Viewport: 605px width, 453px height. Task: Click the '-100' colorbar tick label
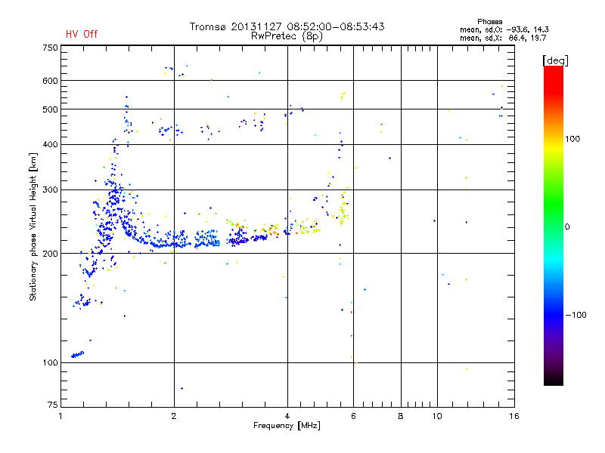tap(576, 315)
